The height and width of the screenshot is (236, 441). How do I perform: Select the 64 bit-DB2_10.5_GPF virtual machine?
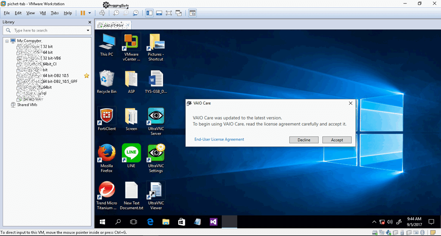[x=47, y=81]
